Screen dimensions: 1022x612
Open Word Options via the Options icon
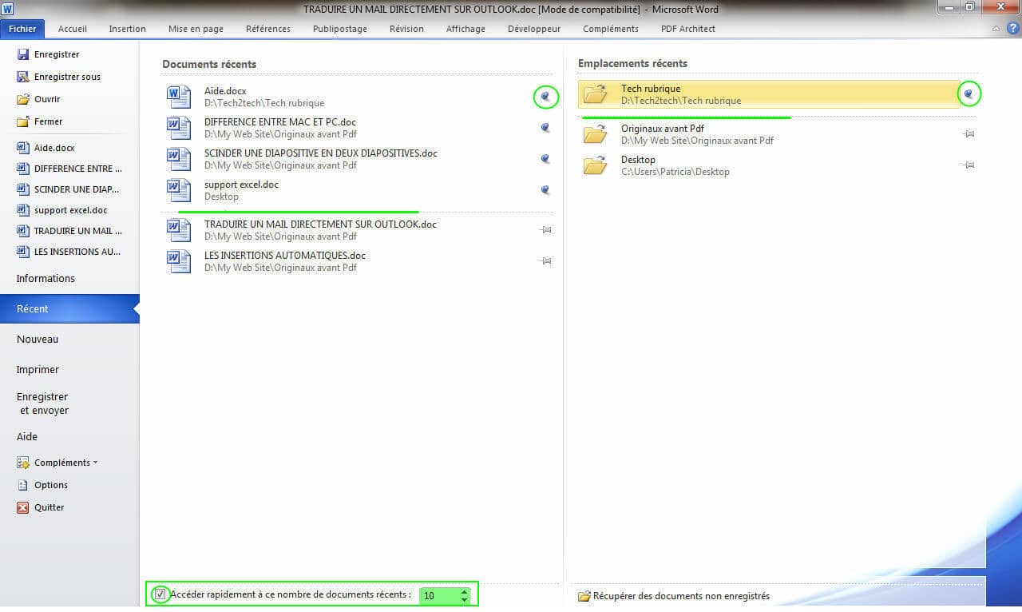coord(23,485)
